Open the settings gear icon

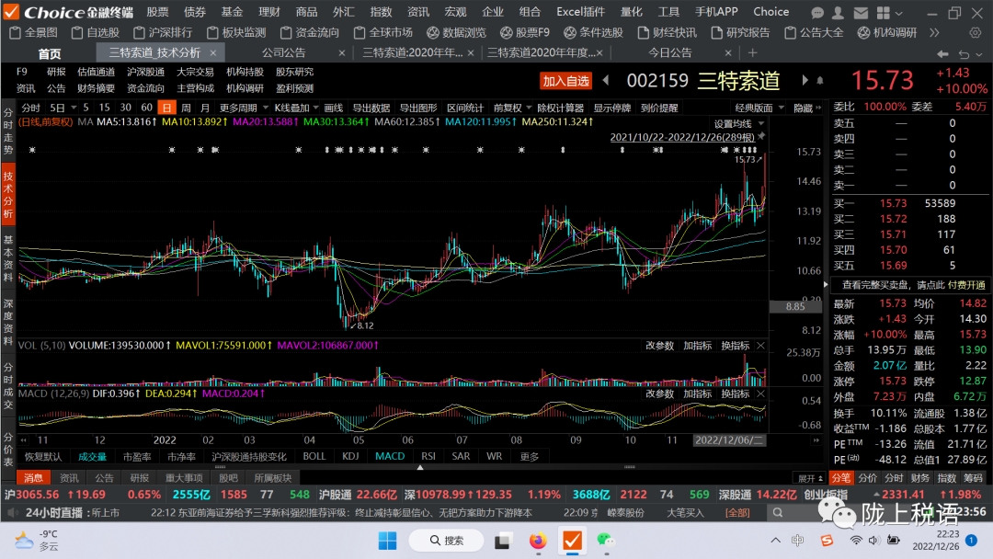pyautogui.click(x=976, y=32)
